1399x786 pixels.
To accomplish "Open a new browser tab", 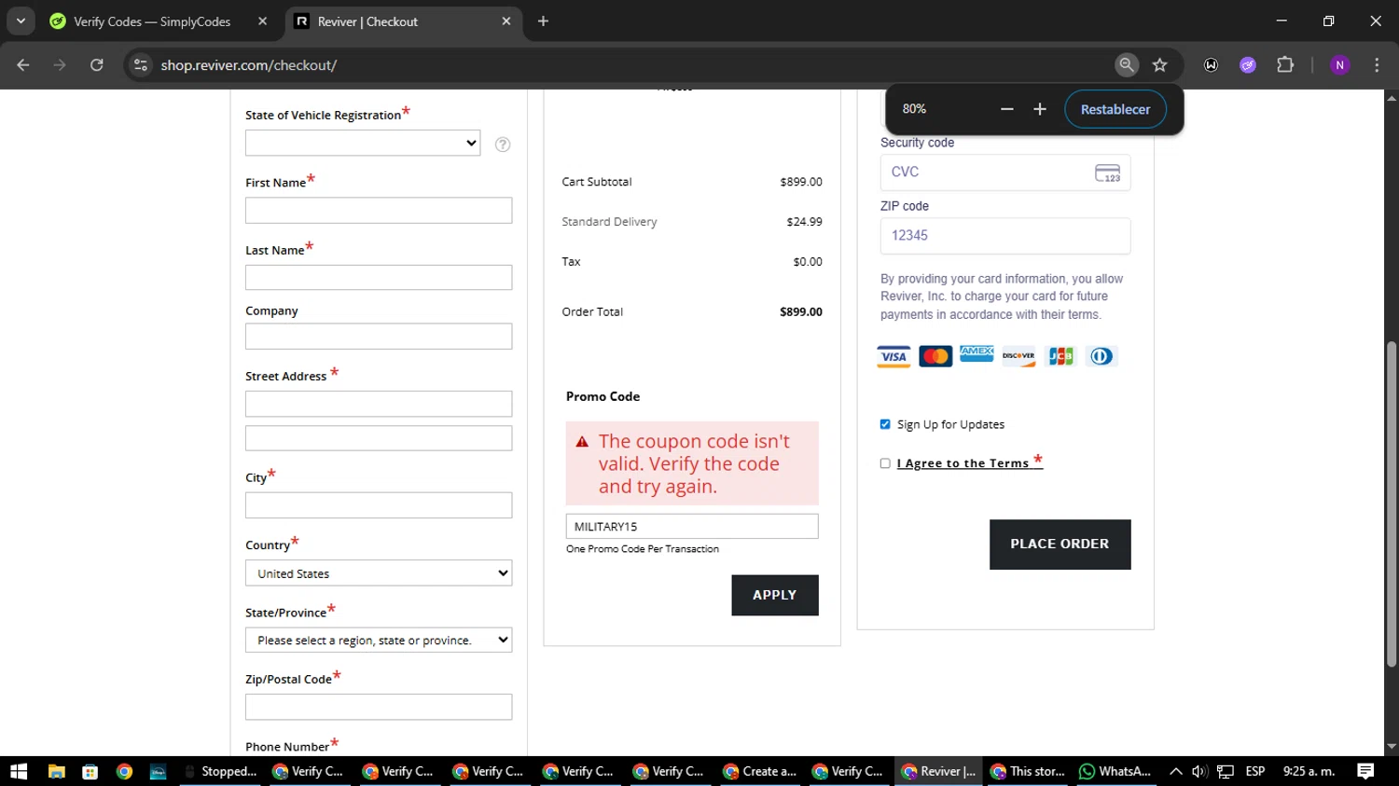I will [543, 21].
